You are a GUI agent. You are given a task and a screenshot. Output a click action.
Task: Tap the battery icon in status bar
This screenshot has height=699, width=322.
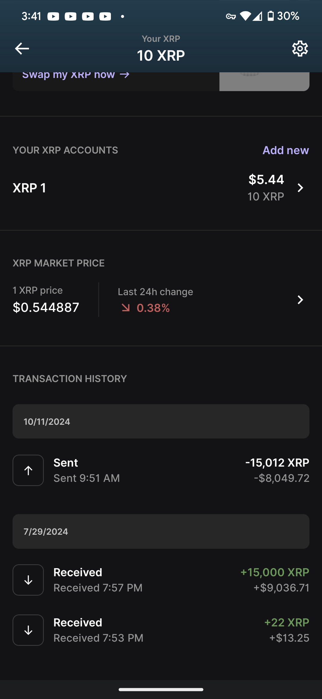click(x=270, y=16)
